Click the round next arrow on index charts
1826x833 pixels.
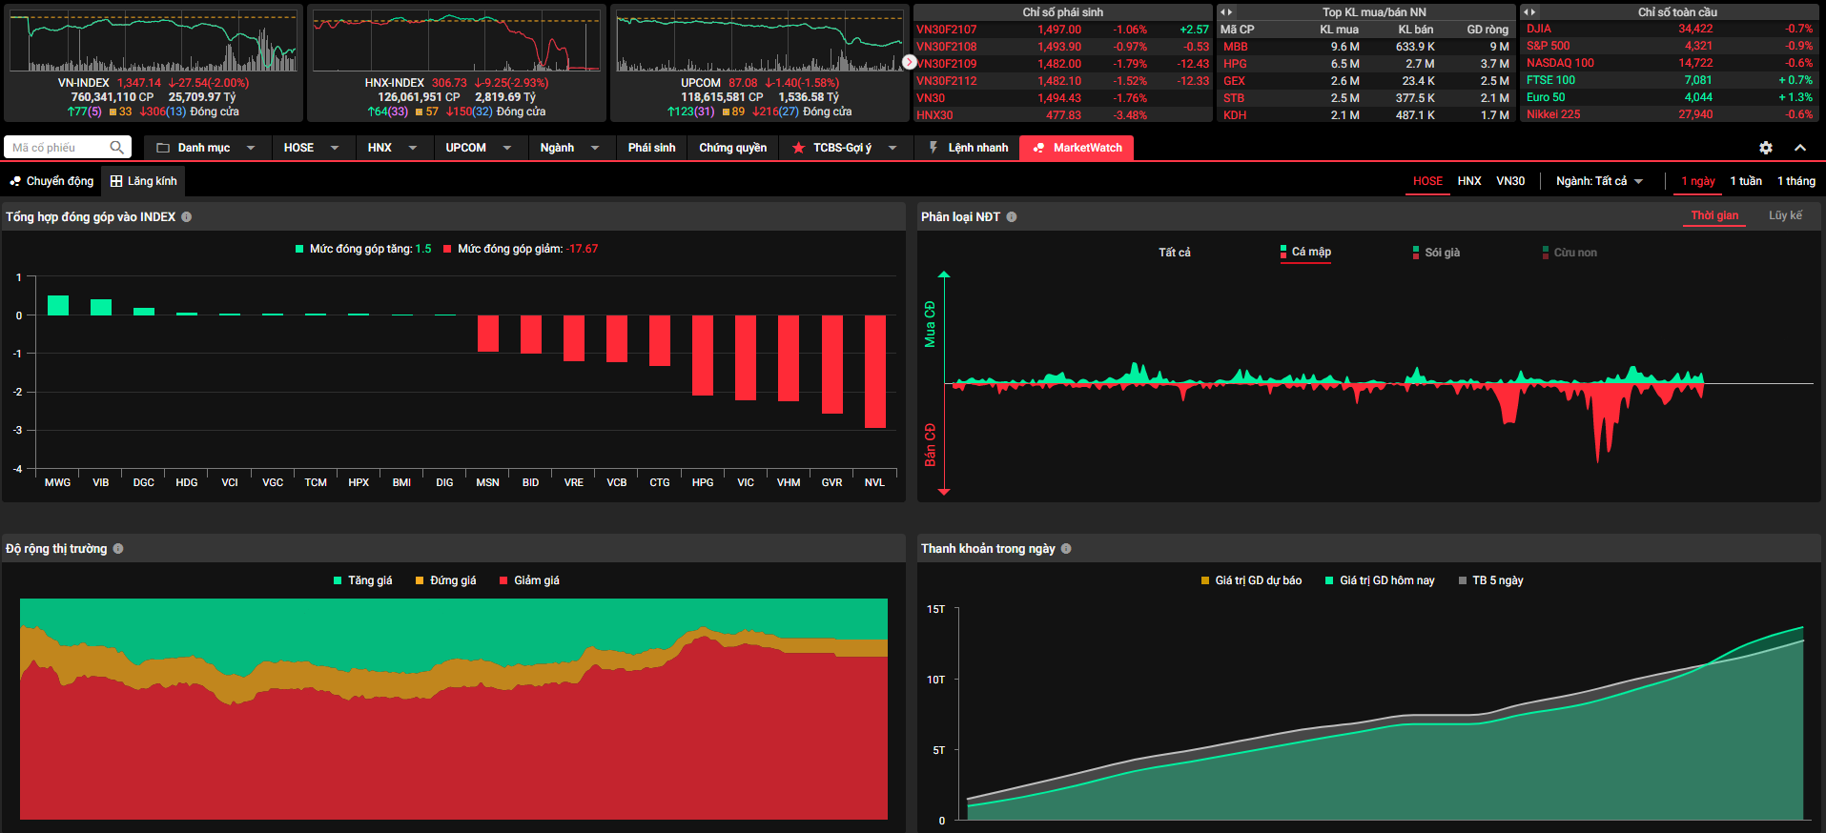coord(910,62)
